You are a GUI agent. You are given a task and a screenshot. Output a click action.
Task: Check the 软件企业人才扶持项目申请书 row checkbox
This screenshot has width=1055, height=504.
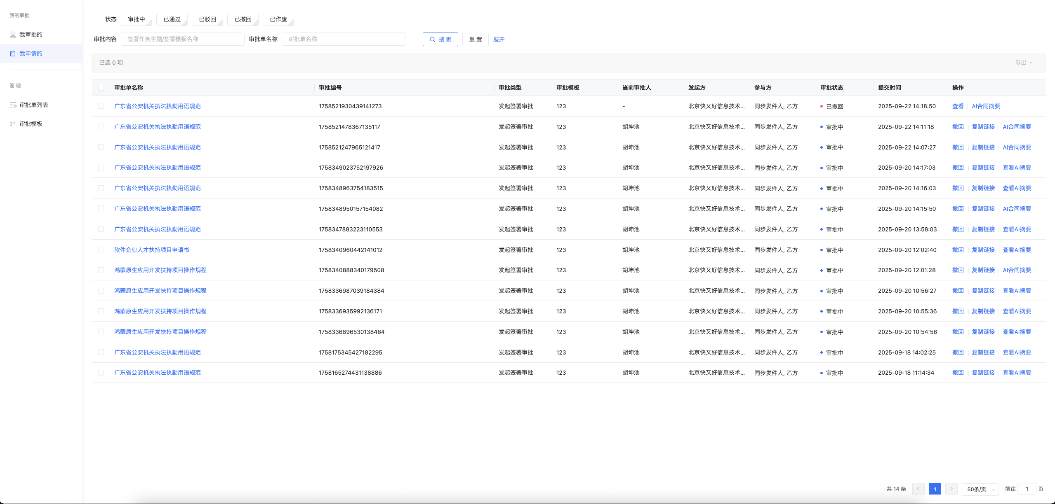[x=101, y=250]
